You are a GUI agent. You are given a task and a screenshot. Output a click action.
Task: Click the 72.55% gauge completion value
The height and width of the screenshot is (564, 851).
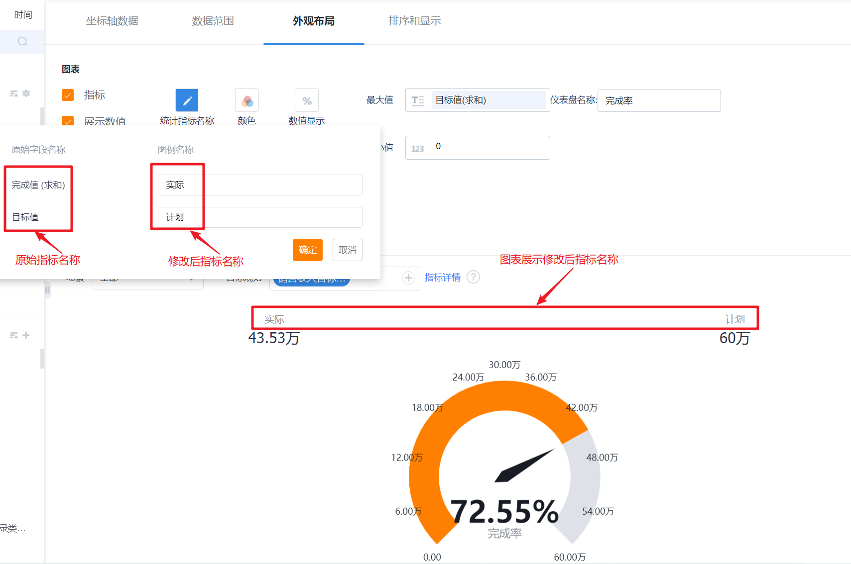pos(504,511)
